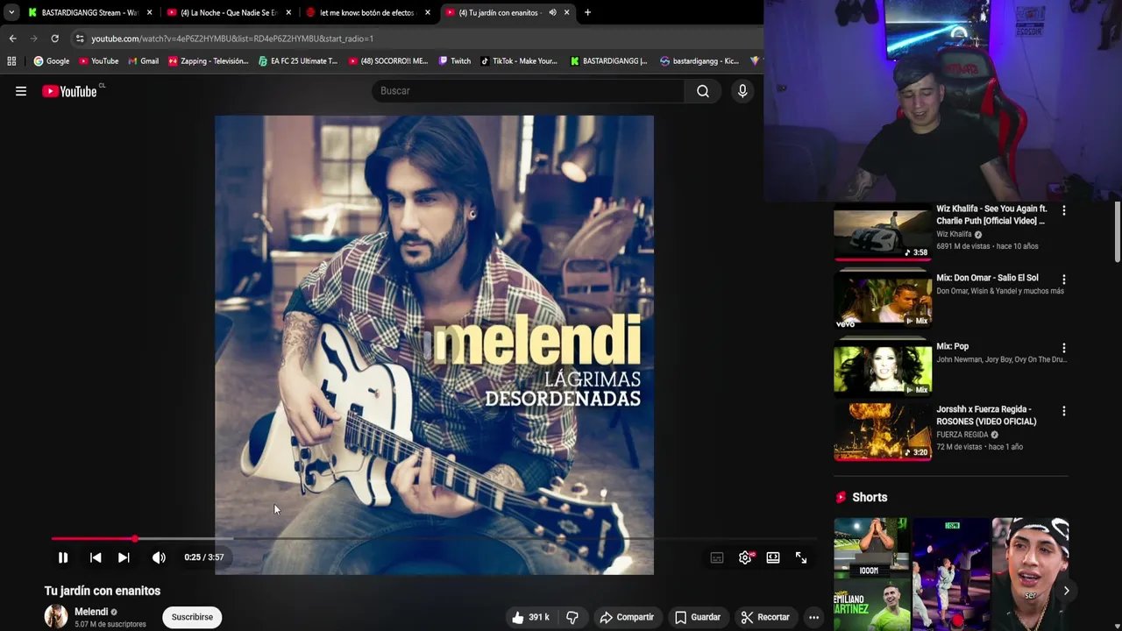The image size is (1122, 631).
Task: Share the video via Compartir
Action: point(627,617)
